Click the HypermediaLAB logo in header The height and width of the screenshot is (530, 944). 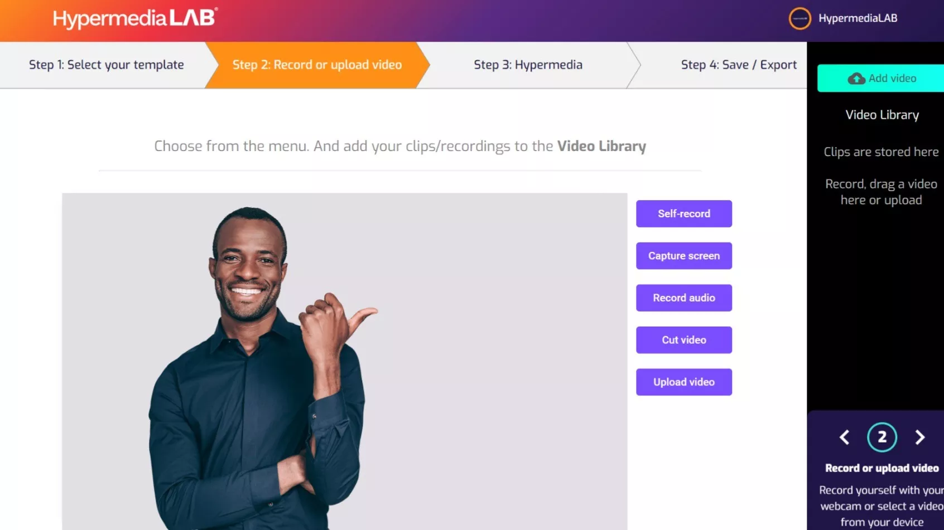click(136, 18)
